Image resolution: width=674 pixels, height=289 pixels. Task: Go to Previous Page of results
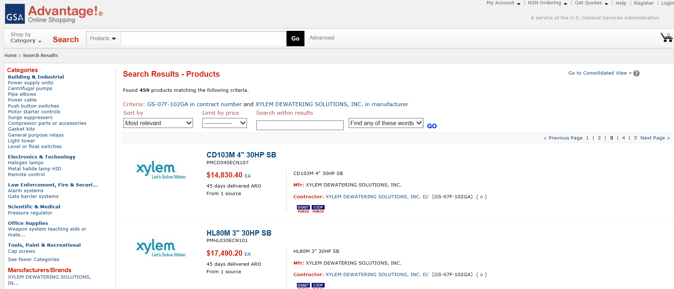563,138
